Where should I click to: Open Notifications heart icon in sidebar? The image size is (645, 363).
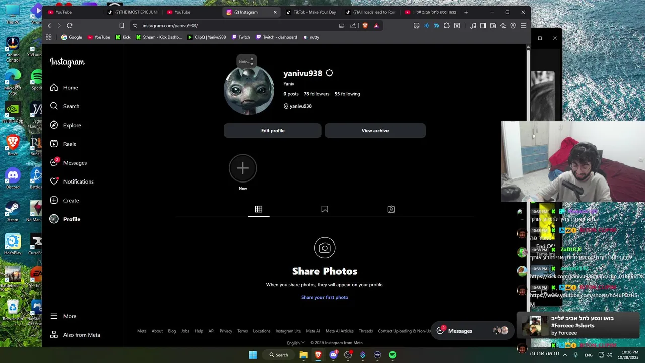click(x=54, y=181)
